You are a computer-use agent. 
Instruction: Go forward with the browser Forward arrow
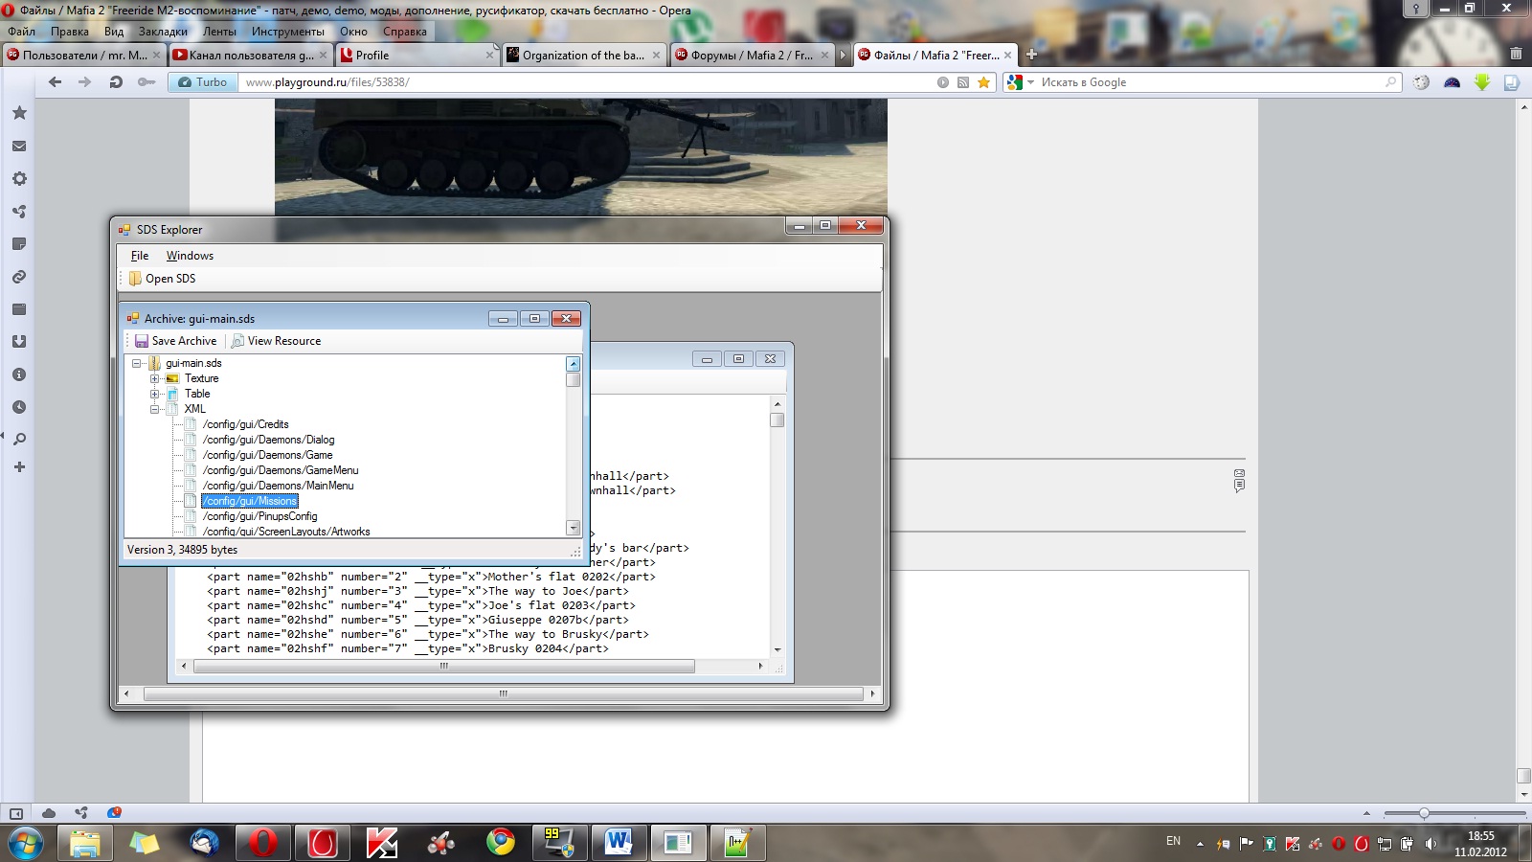point(85,82)
